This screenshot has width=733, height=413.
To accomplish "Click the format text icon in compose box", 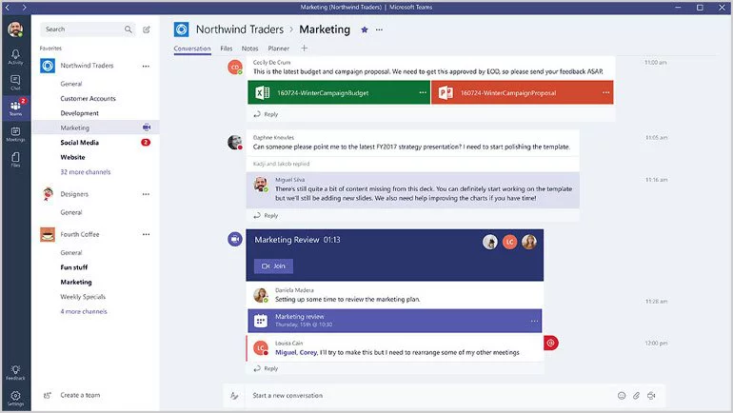I will [234, 396].
